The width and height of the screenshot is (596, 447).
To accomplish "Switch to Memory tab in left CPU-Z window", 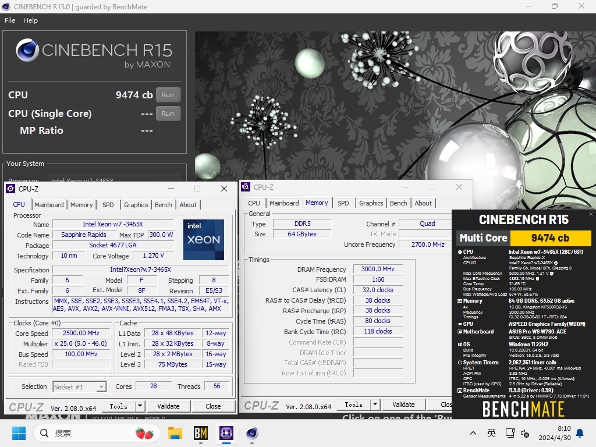I will point(81,205).
